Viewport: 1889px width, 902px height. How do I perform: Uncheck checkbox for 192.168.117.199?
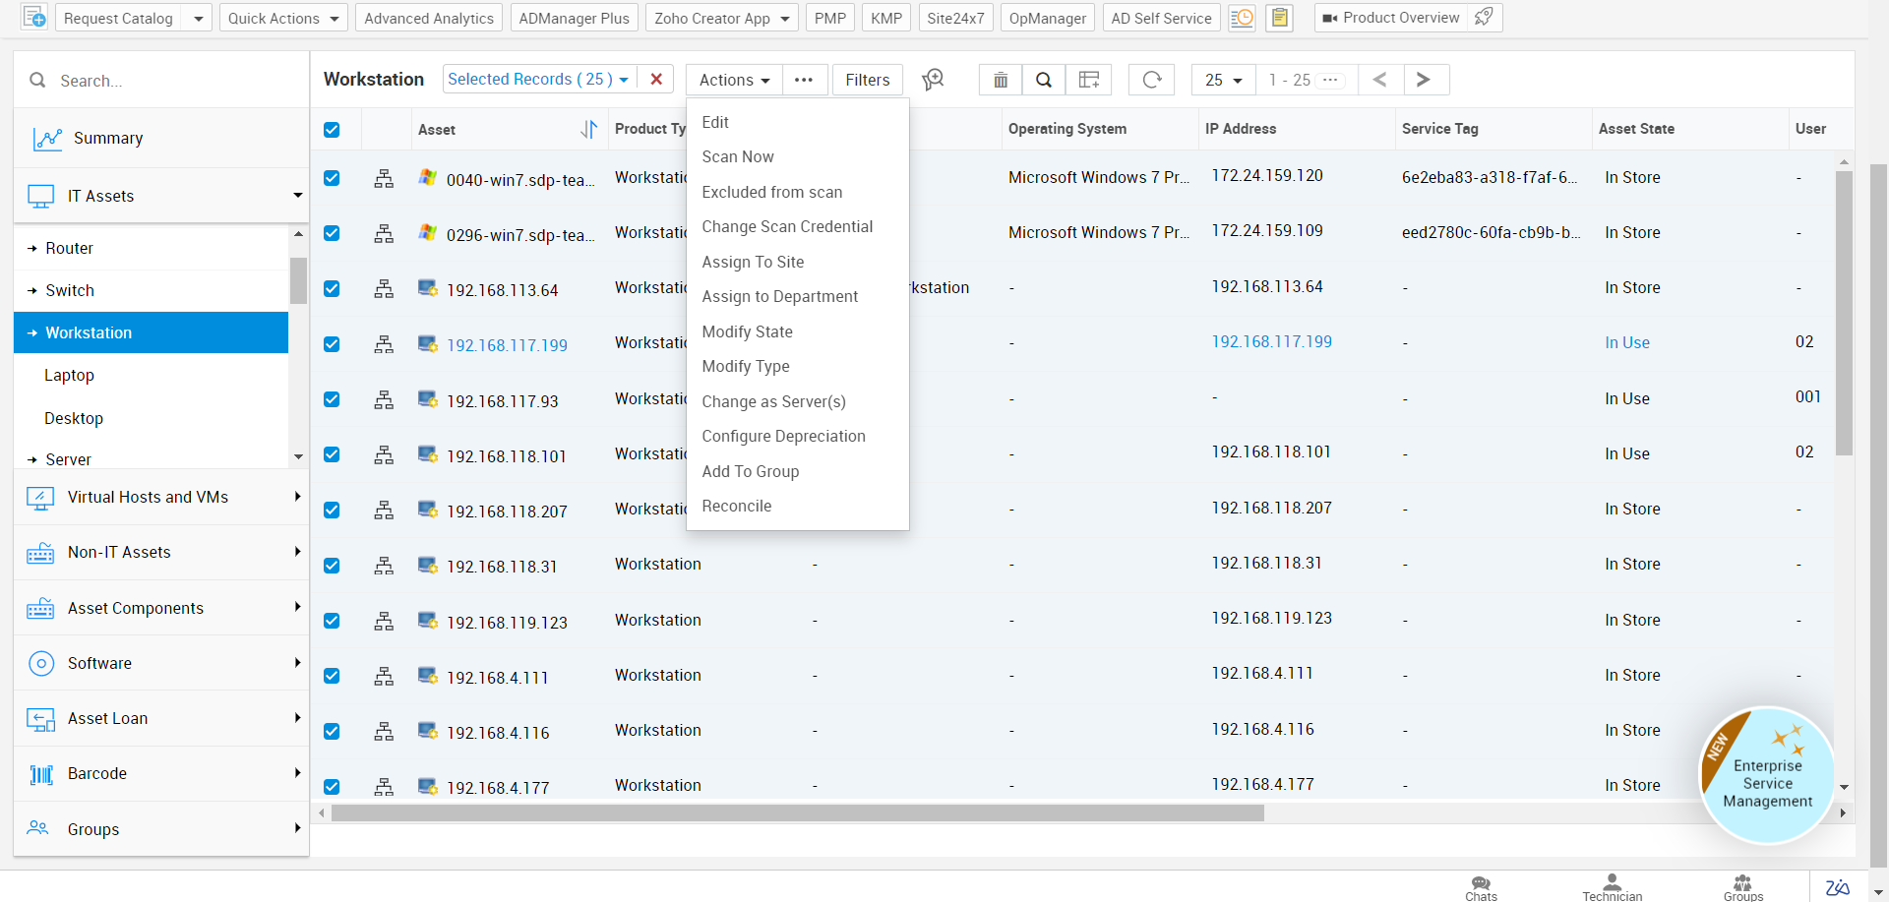click(332, 344)
